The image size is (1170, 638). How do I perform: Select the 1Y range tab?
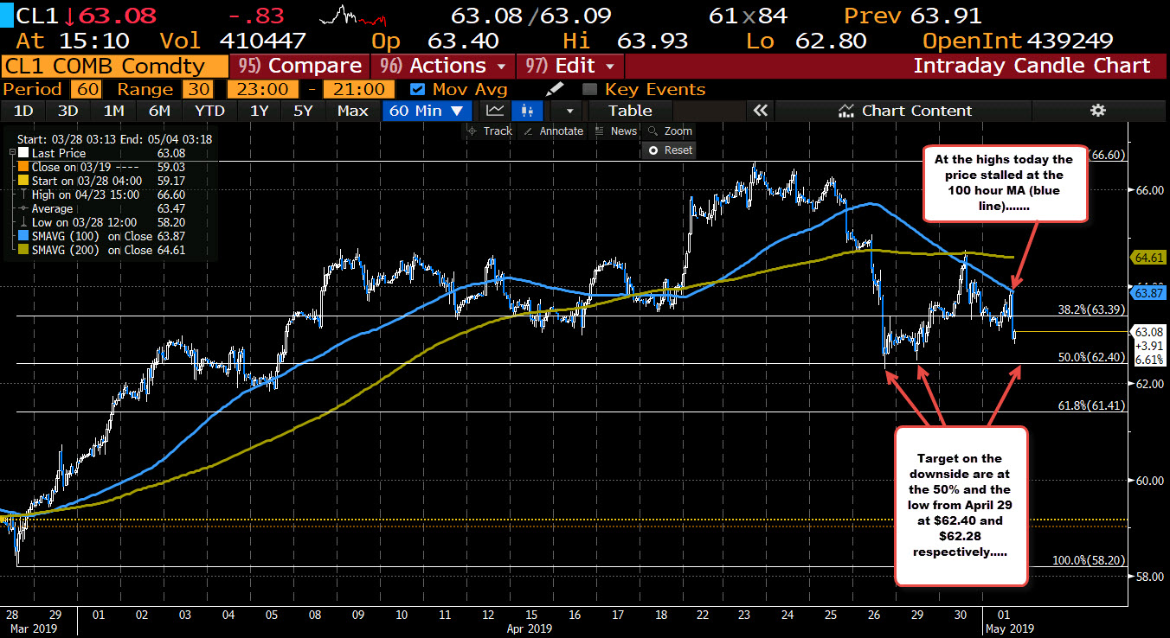(259, 111)
